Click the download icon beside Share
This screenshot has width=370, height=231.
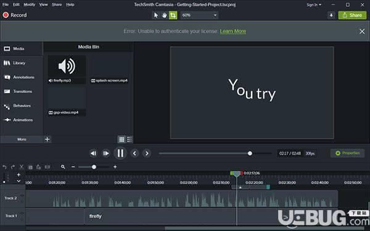coord(331,15)
